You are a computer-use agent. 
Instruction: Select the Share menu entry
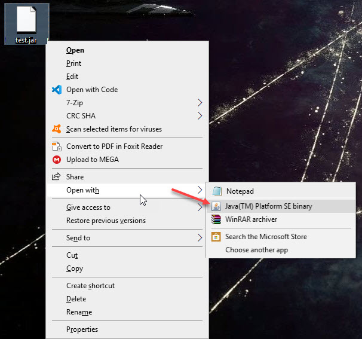(127, 177)
